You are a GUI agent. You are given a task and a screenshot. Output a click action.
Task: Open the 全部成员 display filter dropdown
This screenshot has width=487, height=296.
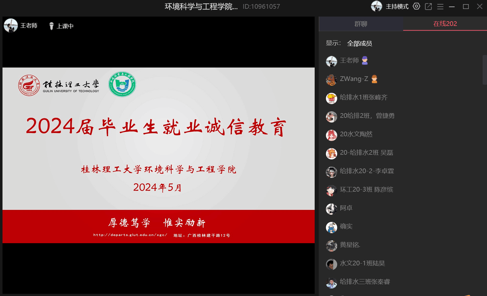point(359,43)
